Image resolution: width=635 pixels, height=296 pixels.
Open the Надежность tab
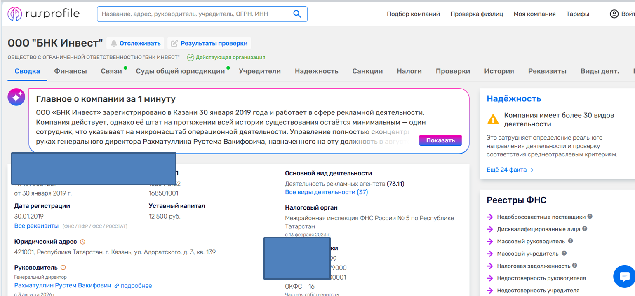(317, 71)
